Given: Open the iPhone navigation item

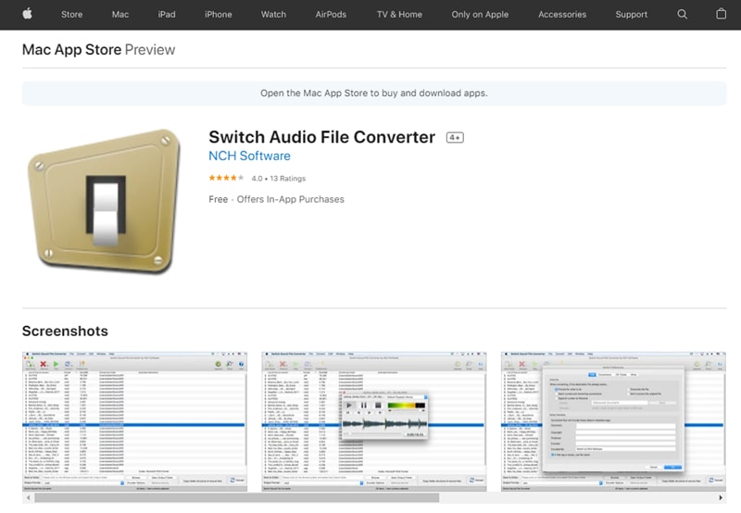Looking at the screenshot, I should coord(219,15).
